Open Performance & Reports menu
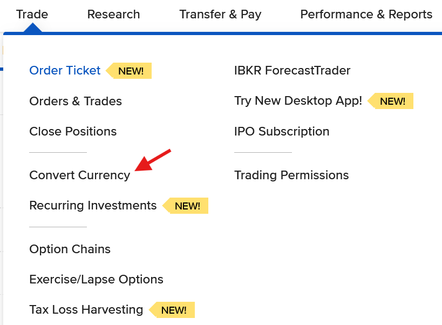 [366, 15]
